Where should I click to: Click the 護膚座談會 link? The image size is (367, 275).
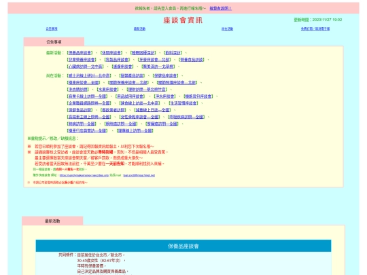click(122, 67)
